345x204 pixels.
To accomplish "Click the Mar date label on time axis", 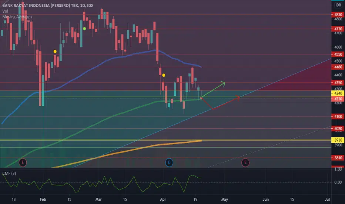I will pyautogui.click(x=98, y=200).
